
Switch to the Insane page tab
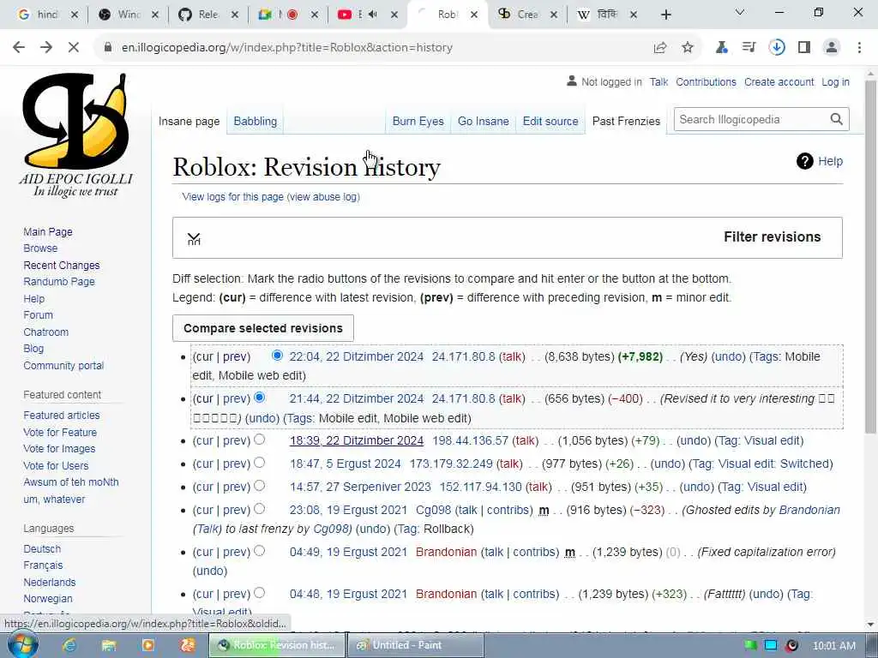189,121
